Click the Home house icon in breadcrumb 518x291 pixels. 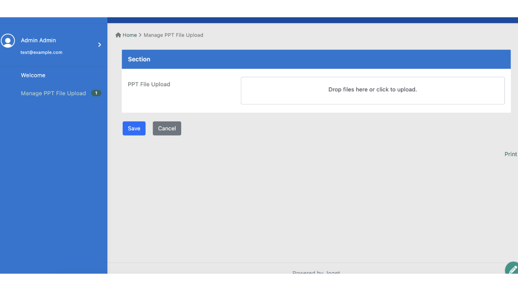pyautogui.click(x=118, y=35)
